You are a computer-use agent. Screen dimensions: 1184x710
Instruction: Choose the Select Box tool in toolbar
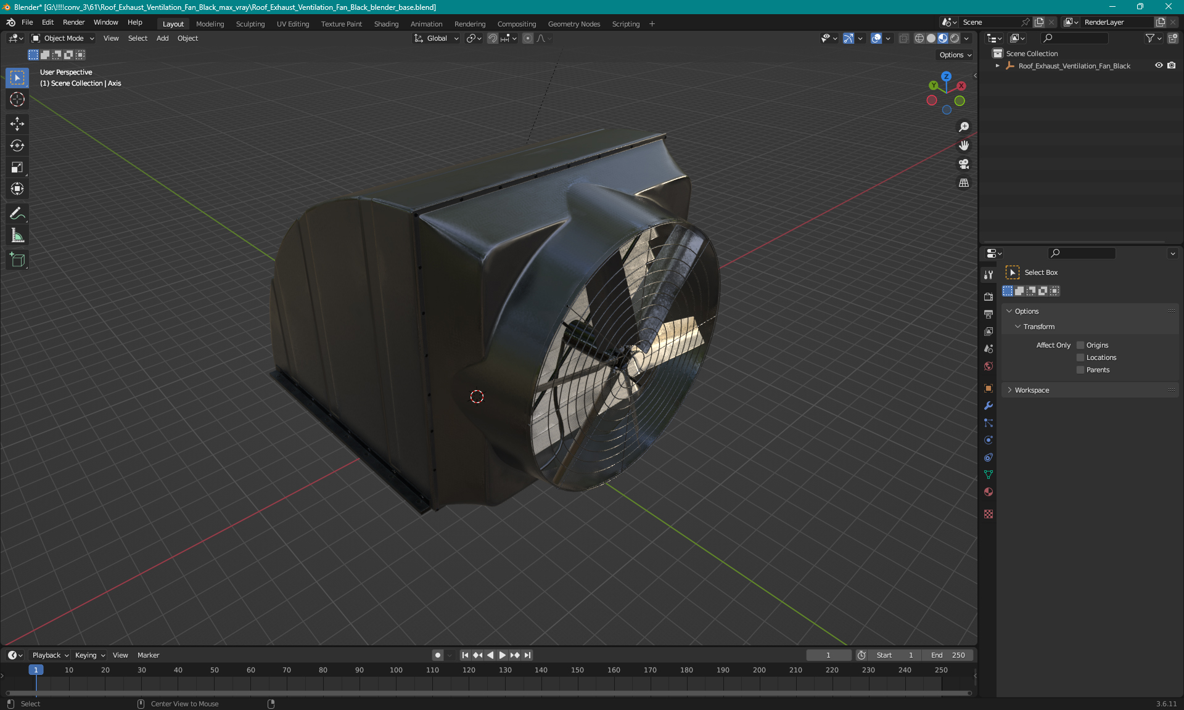coord(17,78)
